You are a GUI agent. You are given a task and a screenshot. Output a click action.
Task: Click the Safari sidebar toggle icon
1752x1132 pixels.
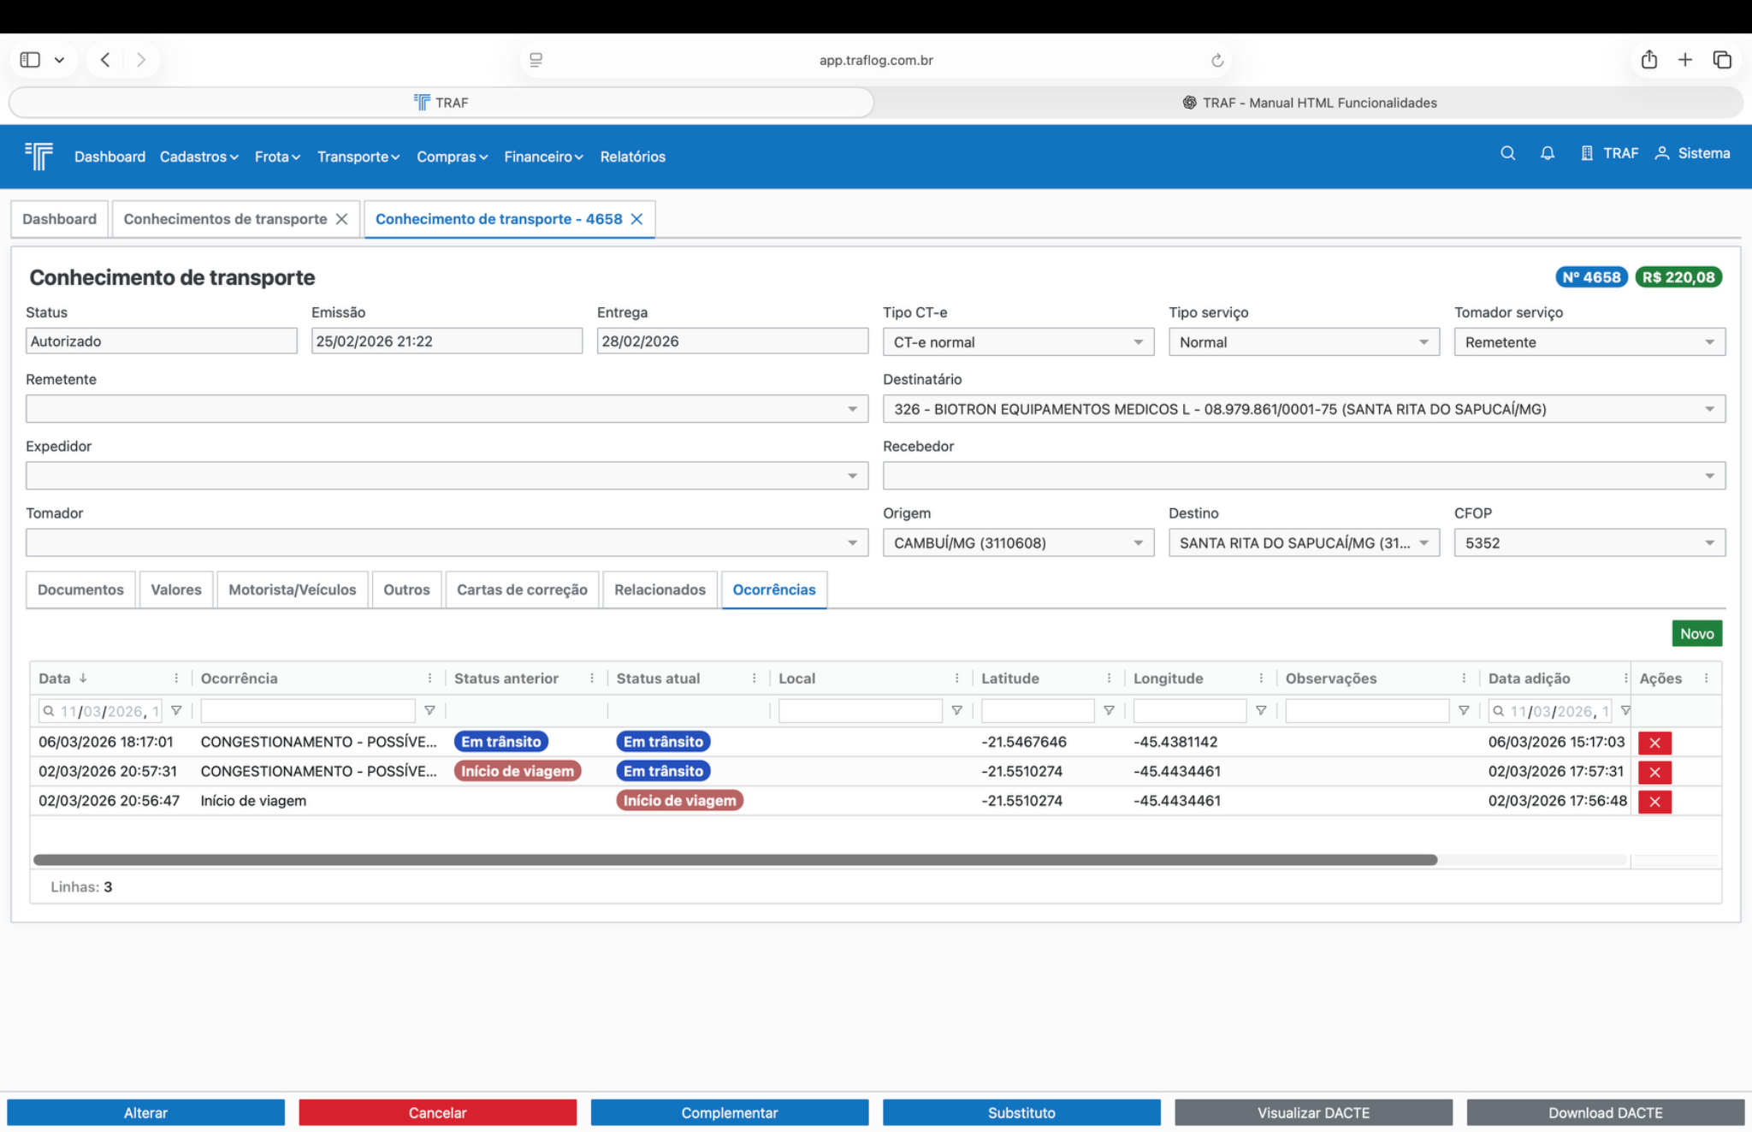pyautogui.click(x=30, y=60)
